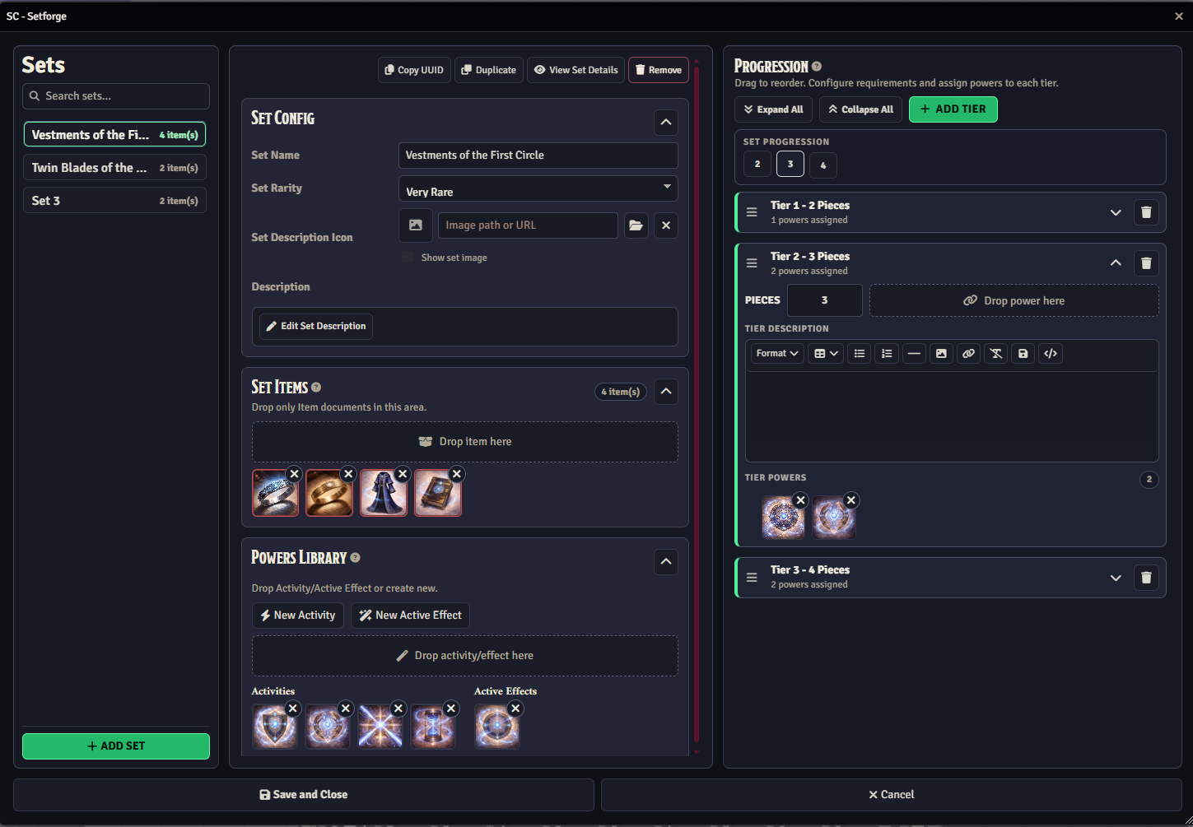The height and width of the screenshot is (827, 1193).
Task: Collapse the Set Config section
Action: coord(665,123)
